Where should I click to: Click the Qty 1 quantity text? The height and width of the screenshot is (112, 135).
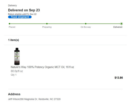(x=13, y=75)
